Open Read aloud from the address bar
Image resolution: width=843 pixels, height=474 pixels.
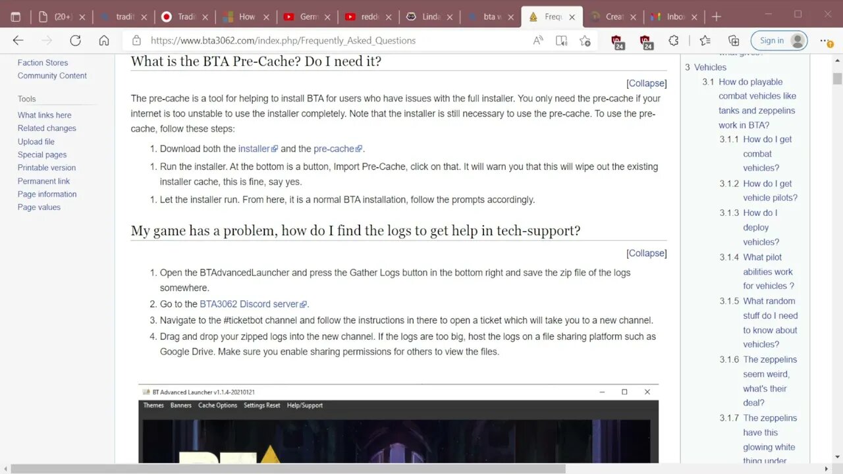[538, 41]
